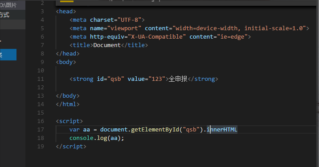Viewport: 319px width, 167px height.
Task: Click the meta tag name on line 6
Action: tap(80, 37)
